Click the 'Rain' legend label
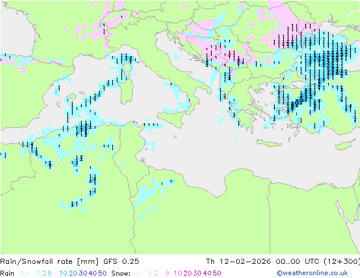 pos(7,273)
